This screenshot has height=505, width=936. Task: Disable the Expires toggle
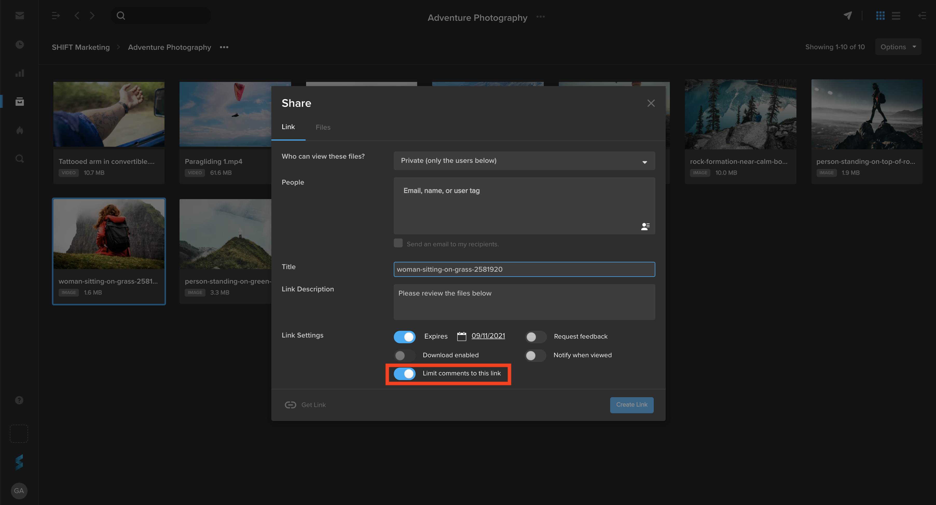tap(404, 336)
